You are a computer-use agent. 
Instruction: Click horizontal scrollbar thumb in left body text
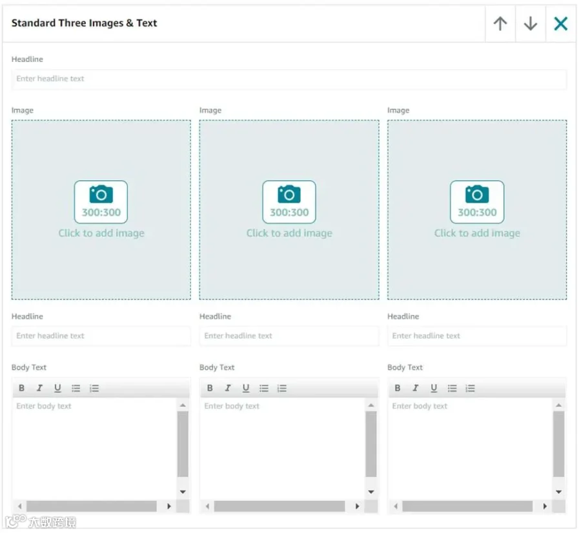[92, 507]
